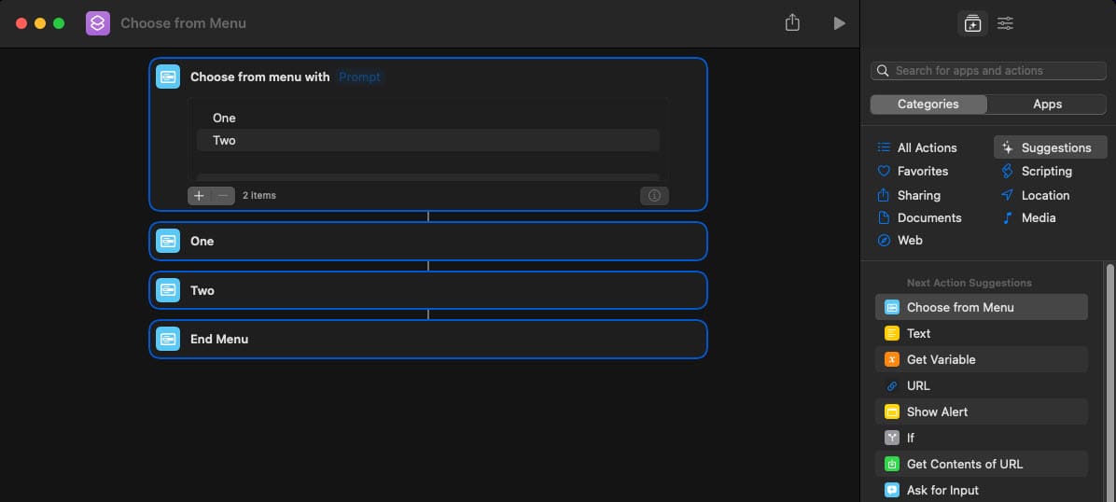Open the Sharing category
The height and width of the screenshot is (502, 1116).
918,195
